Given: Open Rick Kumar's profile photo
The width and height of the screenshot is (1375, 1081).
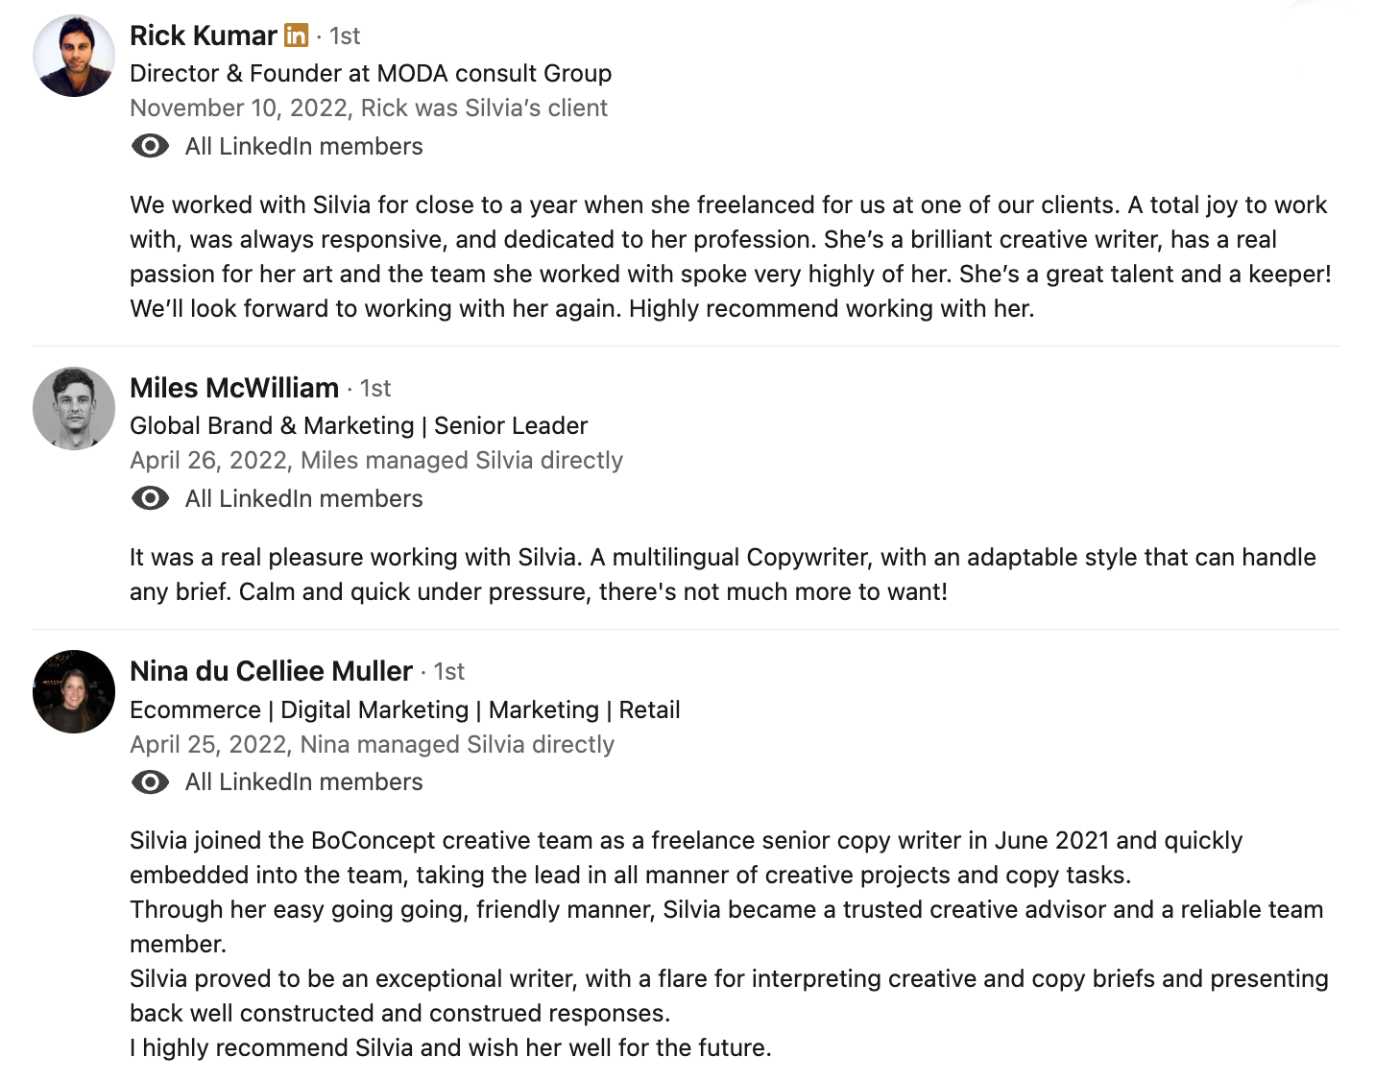Looking at the screenshot, I should tap(74, 56).
